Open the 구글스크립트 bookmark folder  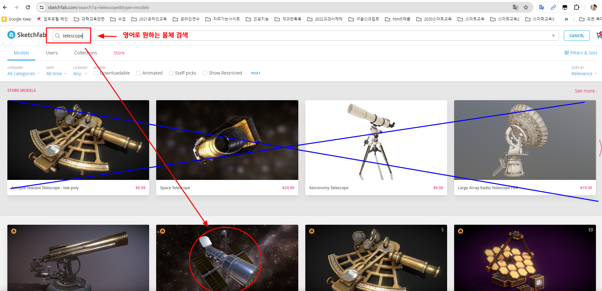[x=364, y=19]
